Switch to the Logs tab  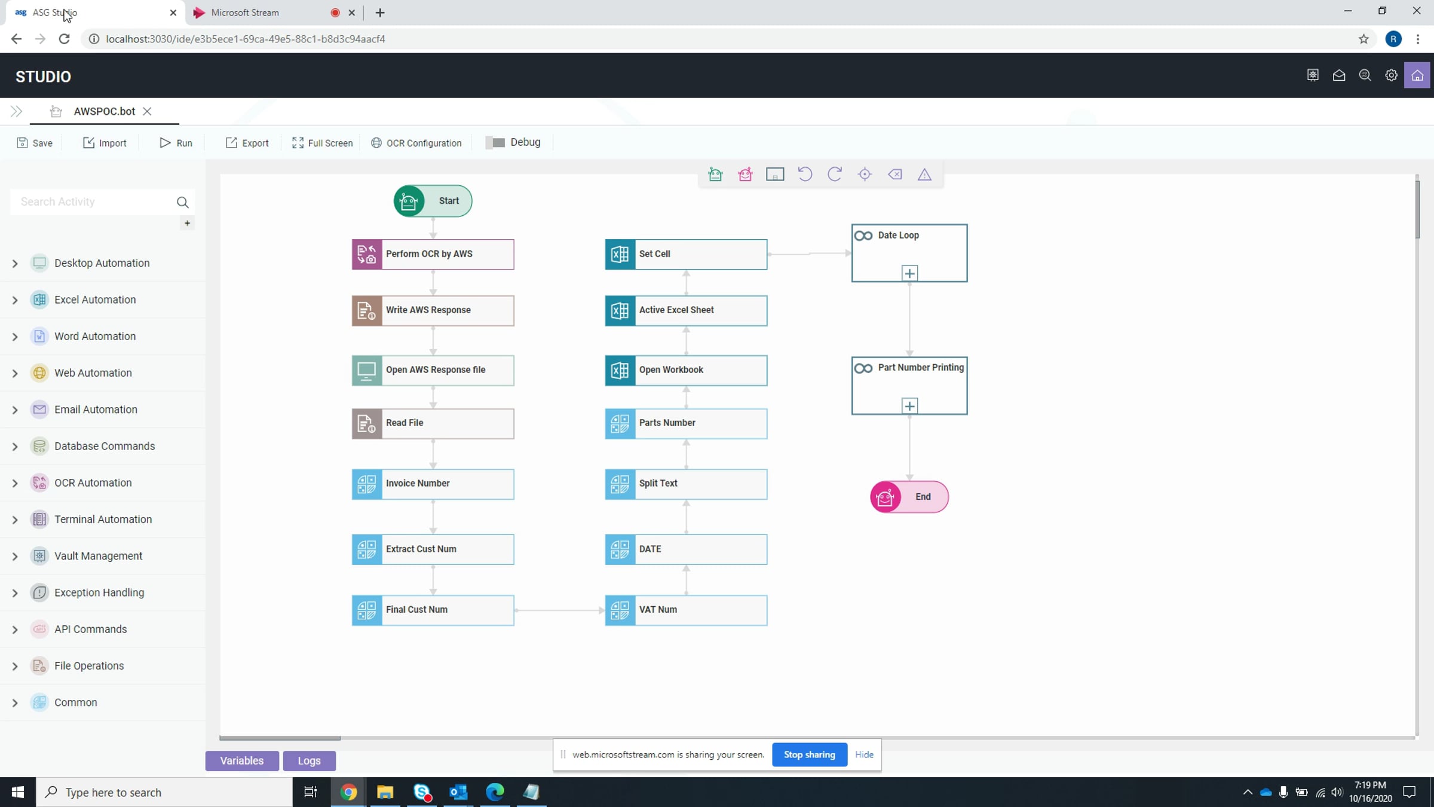309,760
